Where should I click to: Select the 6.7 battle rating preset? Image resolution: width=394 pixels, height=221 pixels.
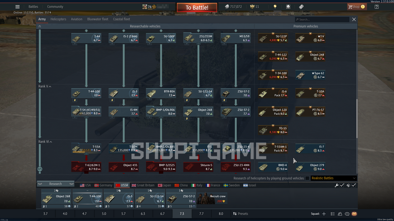point(162,214)
